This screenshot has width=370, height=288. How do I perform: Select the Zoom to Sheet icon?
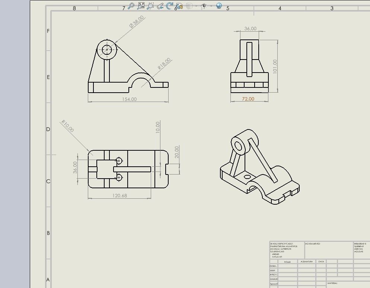(141, 6)
